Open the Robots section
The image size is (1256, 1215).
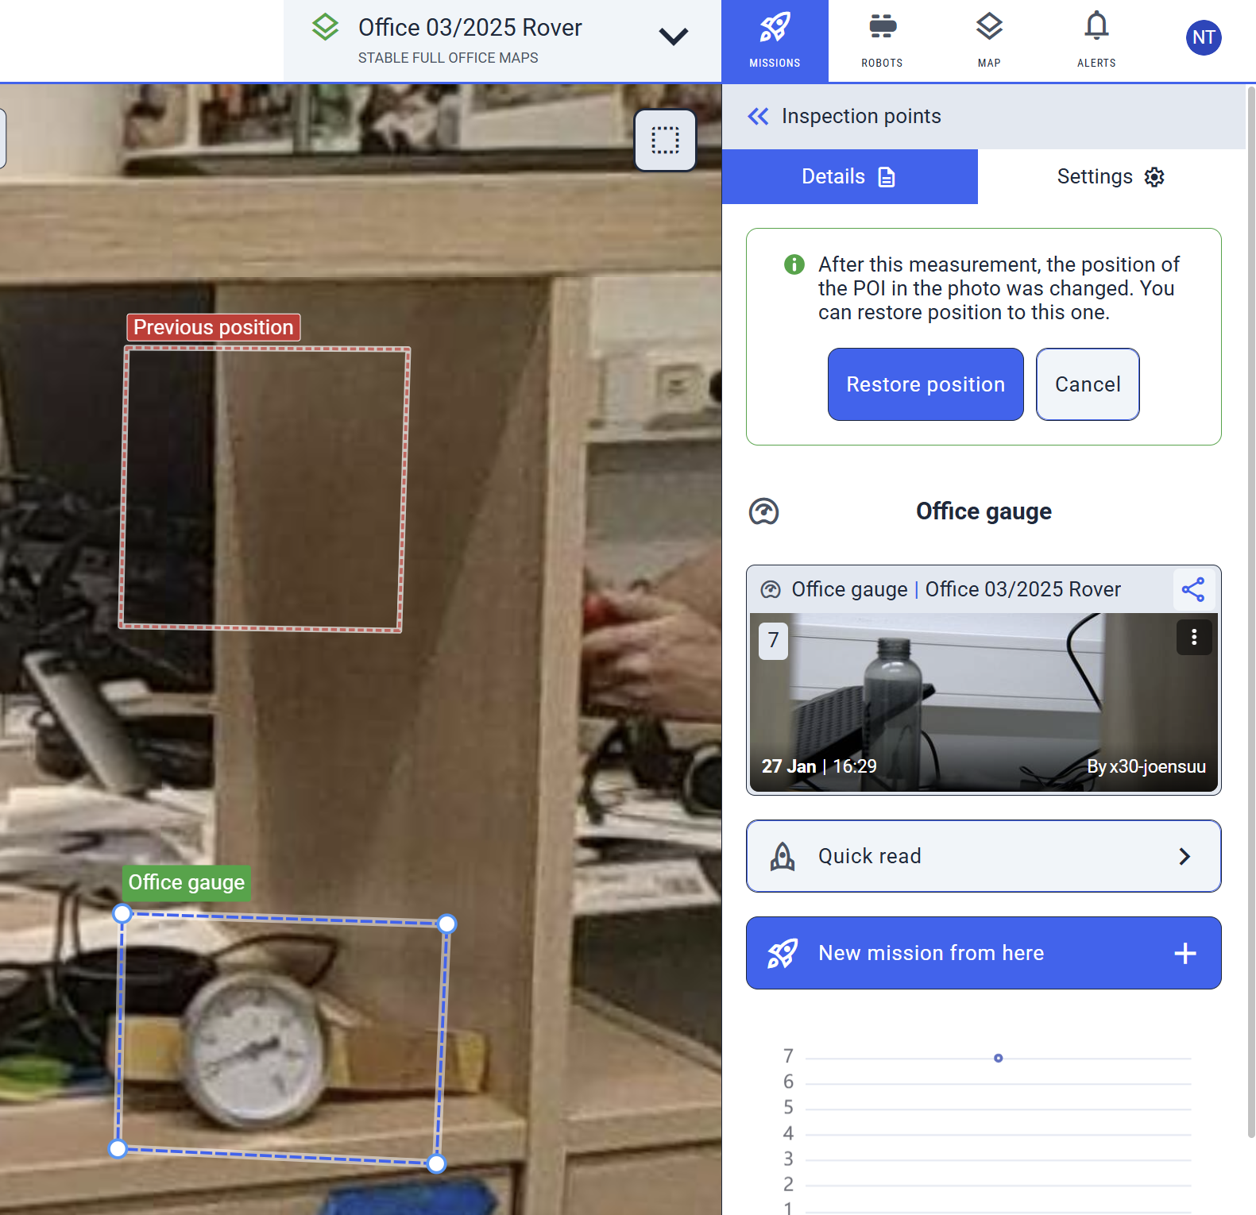pos(882,40)
